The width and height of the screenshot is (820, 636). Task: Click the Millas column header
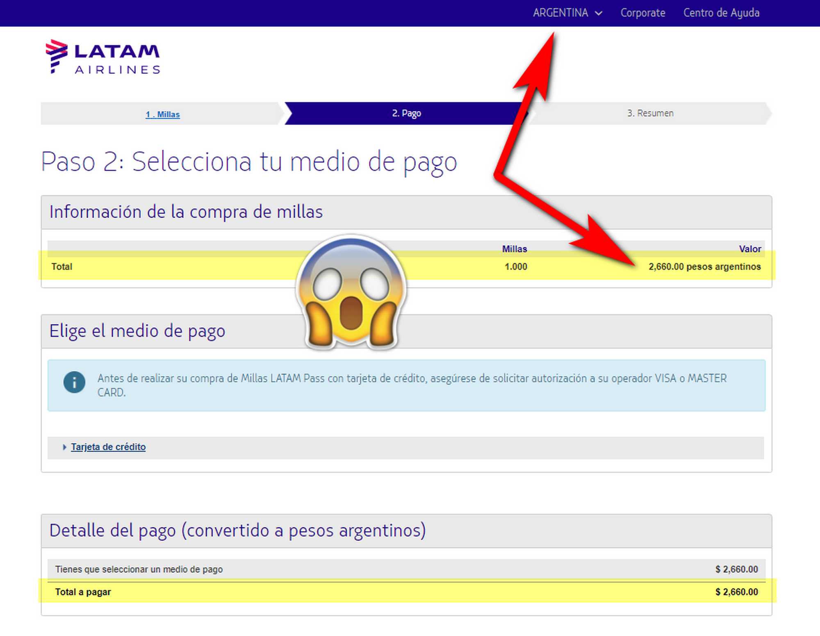pyautogui.click(x=515, y=249)
